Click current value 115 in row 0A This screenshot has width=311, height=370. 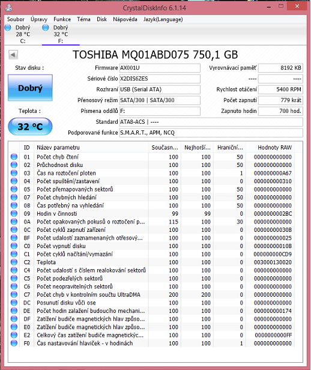tap(174, 222)
